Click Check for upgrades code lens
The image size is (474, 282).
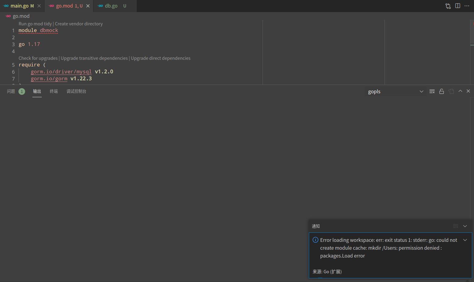pos(38,58)
